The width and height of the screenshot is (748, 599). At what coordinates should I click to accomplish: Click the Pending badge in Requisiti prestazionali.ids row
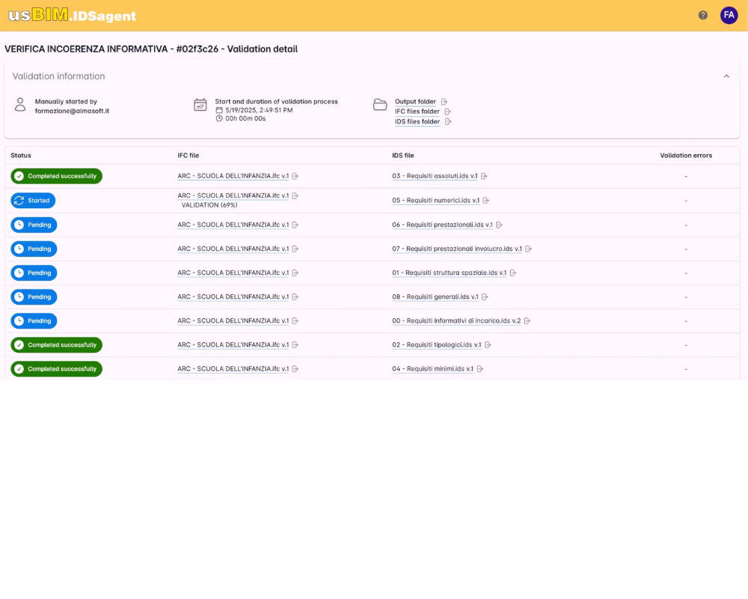[x=34, y=225]
